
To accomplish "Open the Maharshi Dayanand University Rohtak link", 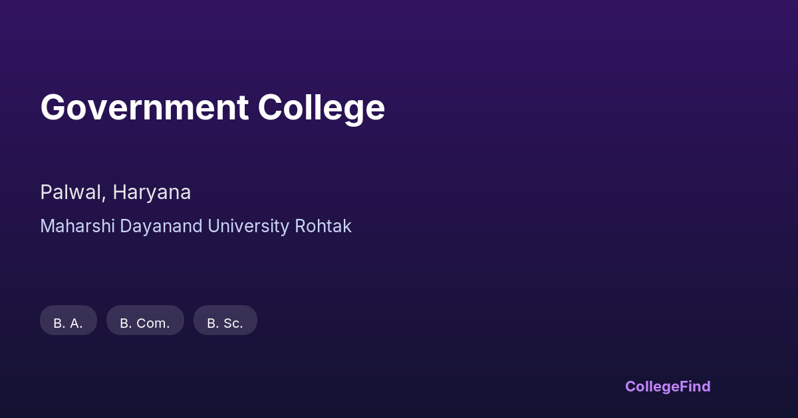I will [x=196, y=226].
